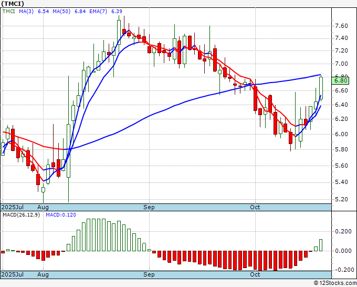Click the 6.20 price axis label
This screenshot has width=357, height=287.
(x=342, y=119)
